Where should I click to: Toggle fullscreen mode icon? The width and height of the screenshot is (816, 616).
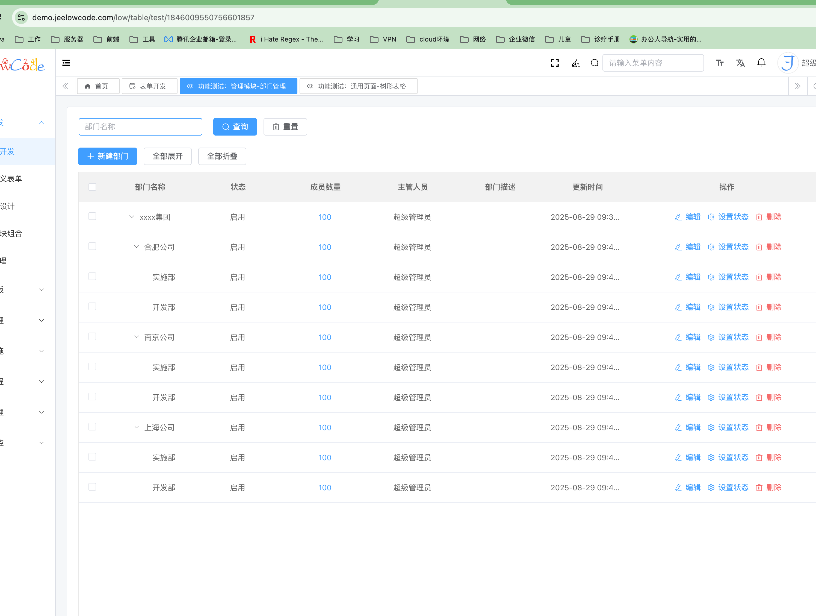(x=554, y=63)
